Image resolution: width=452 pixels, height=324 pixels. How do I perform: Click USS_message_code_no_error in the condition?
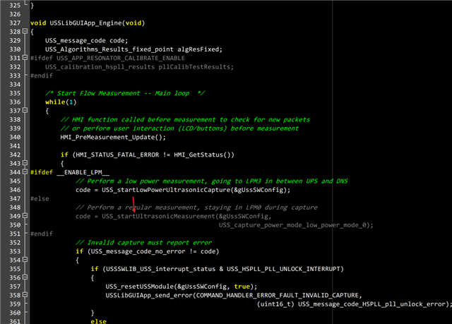point(138,251)
